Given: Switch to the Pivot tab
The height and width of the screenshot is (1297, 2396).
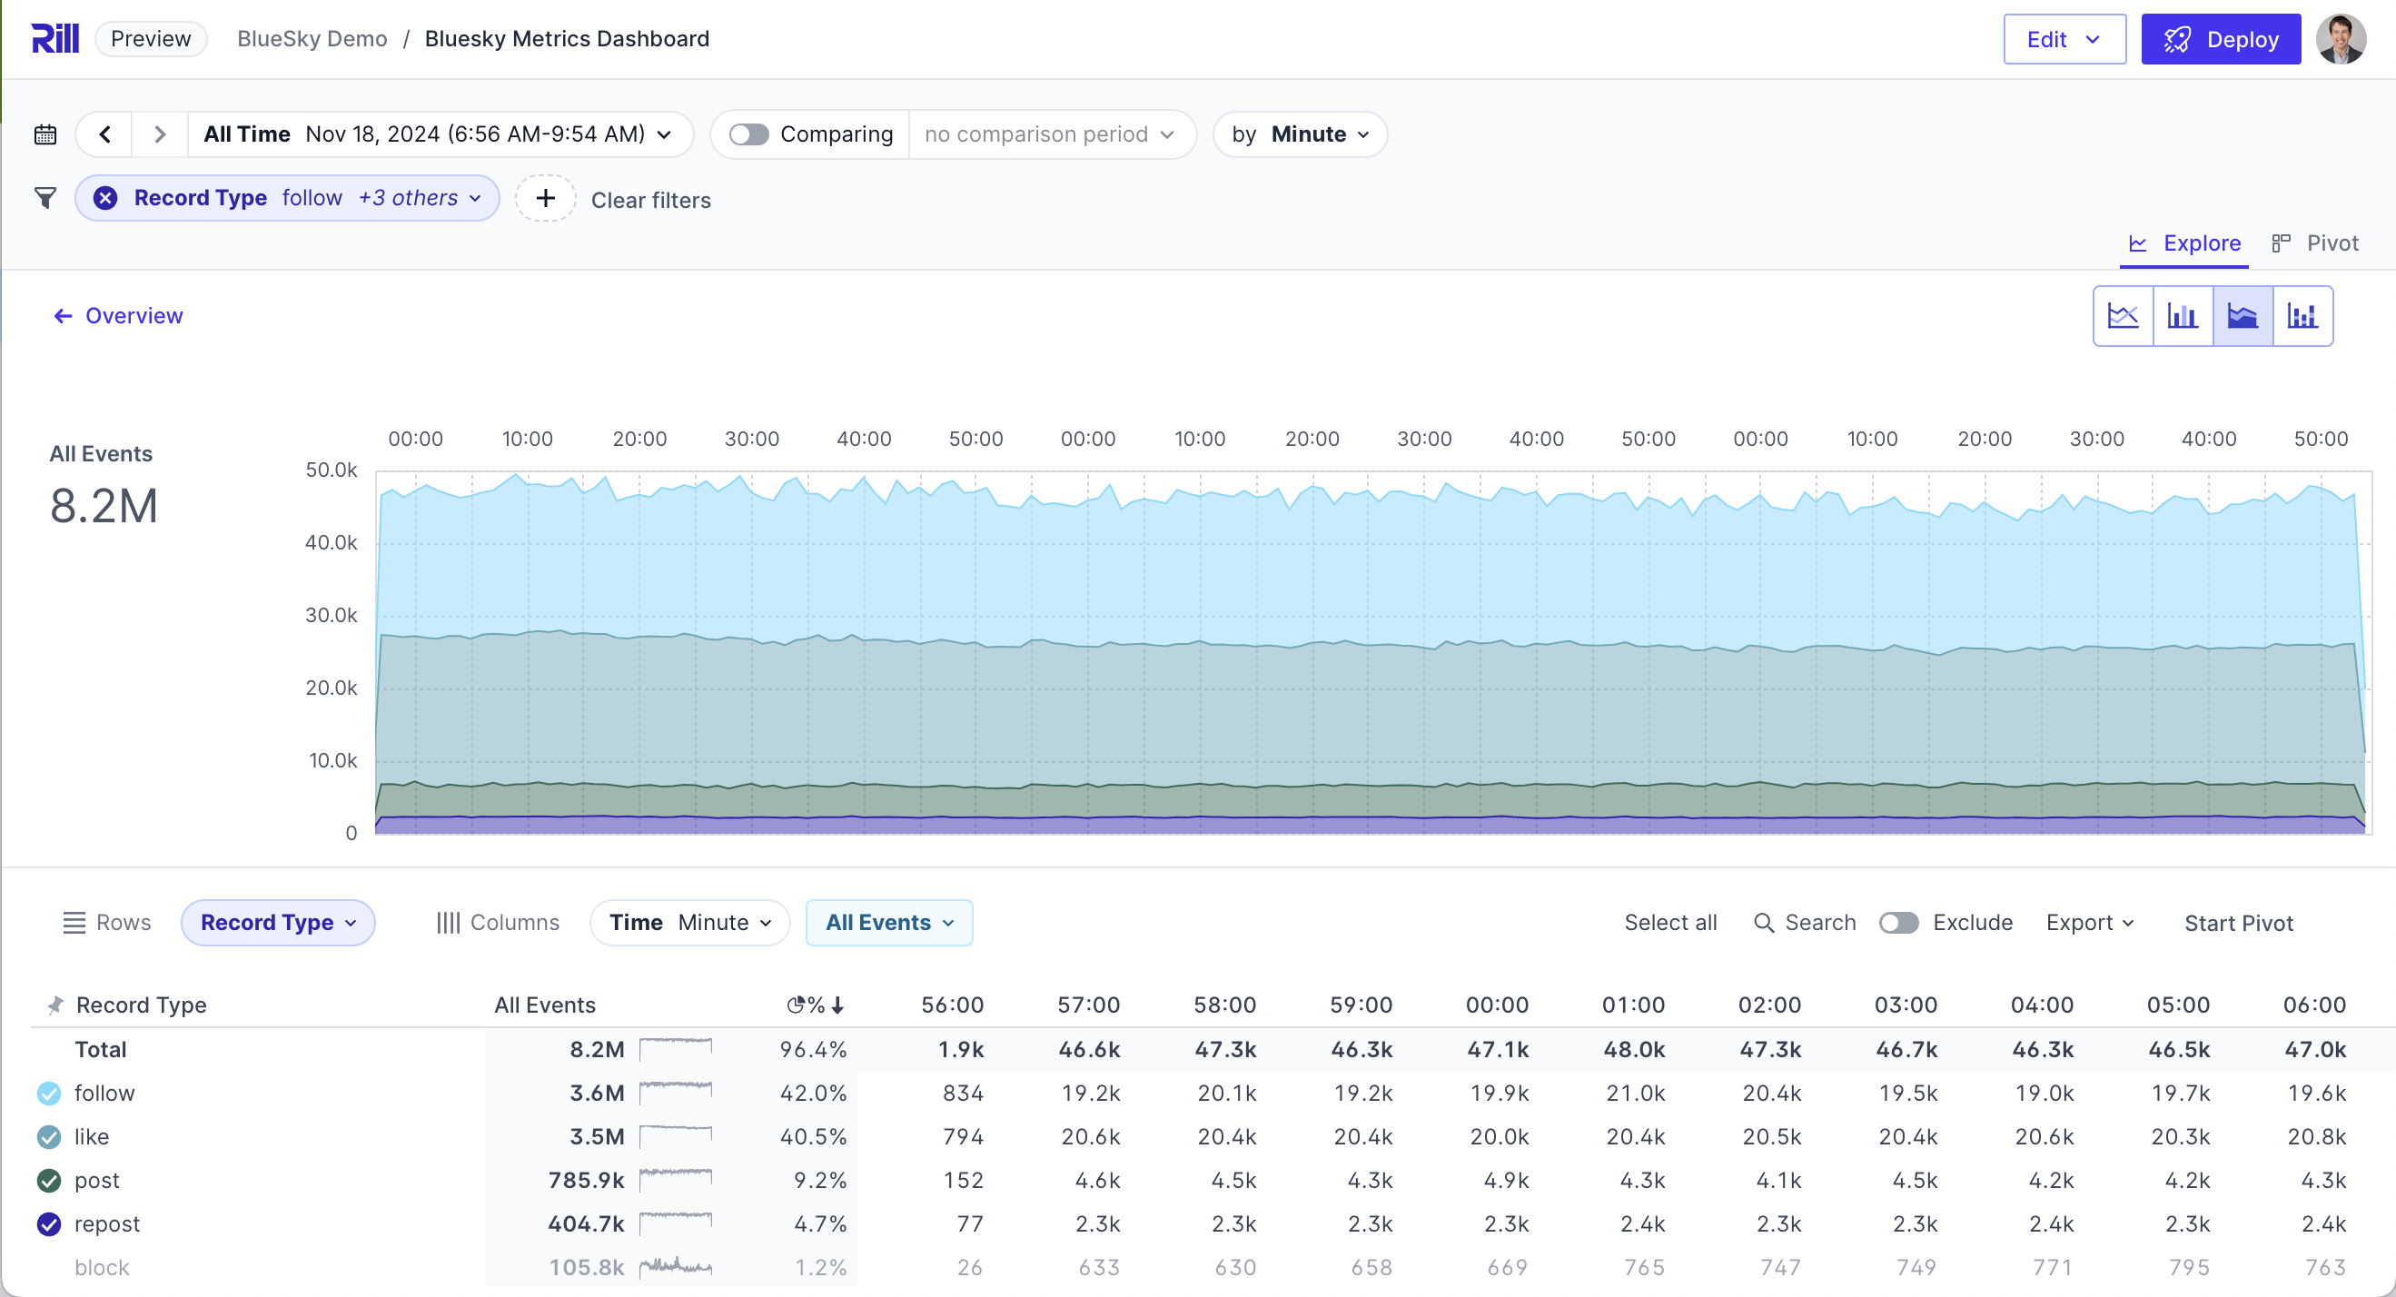Looking at the screenshot, I should point(2315,243).
